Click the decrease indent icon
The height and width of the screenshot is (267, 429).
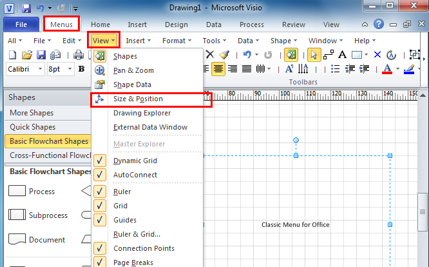click(350, 69)
